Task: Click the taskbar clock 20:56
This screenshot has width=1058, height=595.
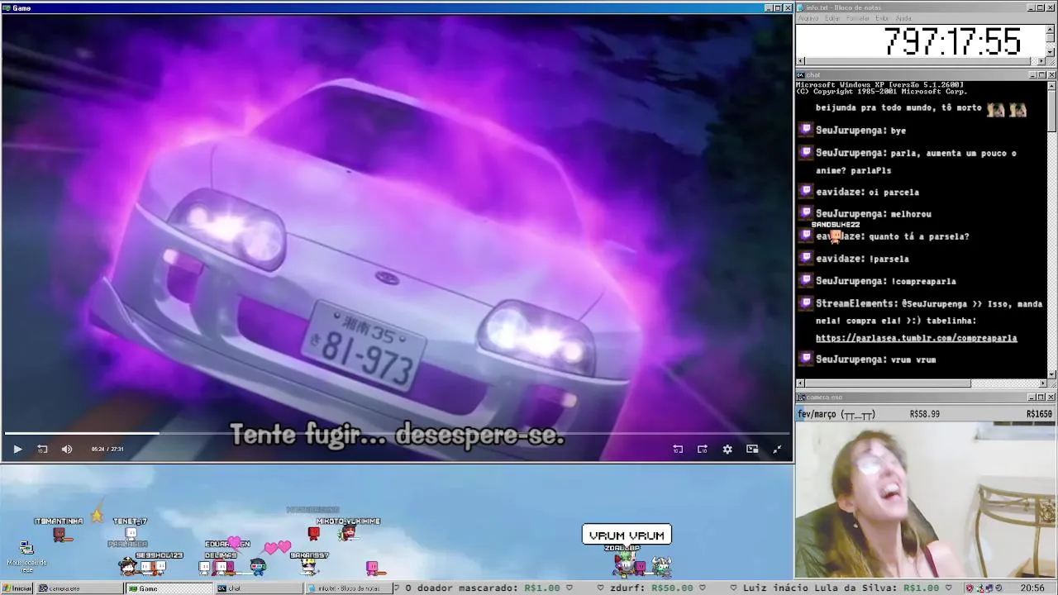Action: 1032,588
